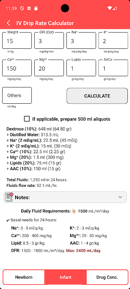130x289 pixels.
Task: Tap the keyboard A status icon
Action: 29,8
